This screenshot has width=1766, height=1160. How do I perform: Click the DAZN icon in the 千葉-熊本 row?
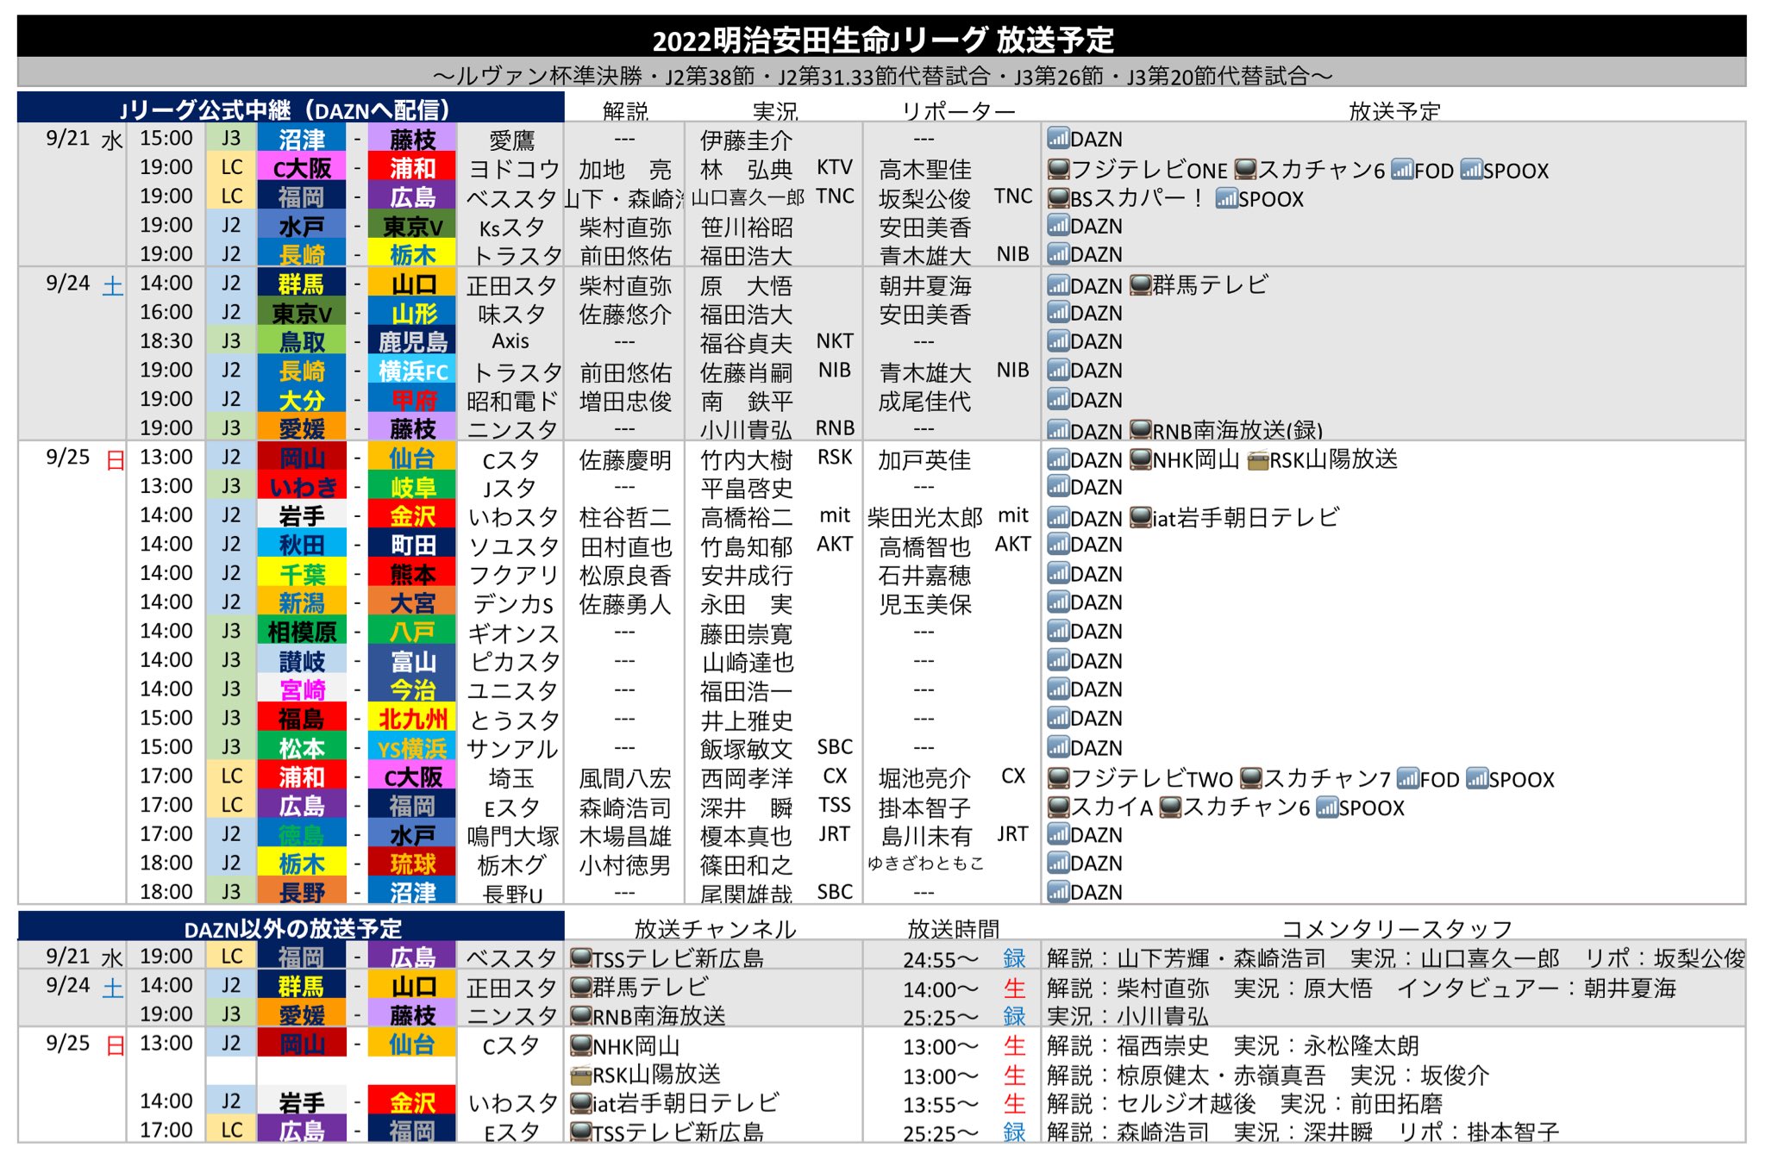(1058, 574)
